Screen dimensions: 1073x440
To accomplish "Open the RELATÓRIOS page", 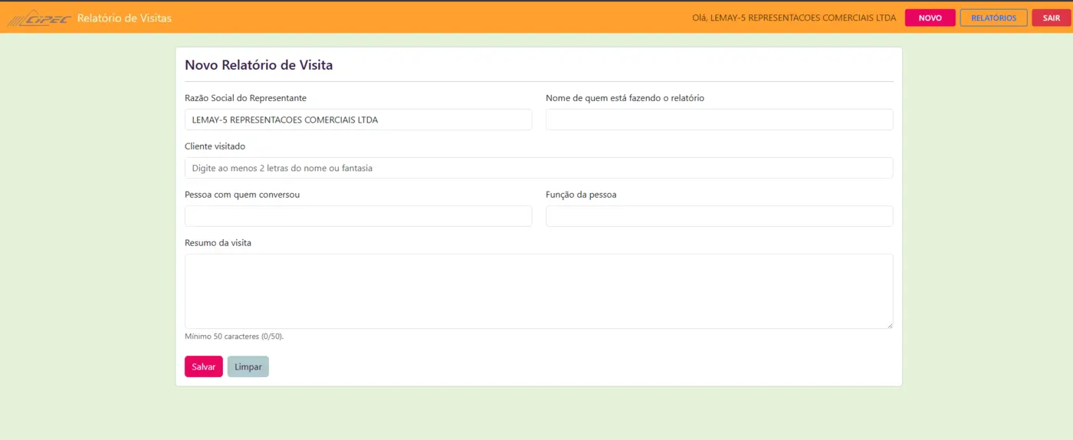I will [993, 18].
